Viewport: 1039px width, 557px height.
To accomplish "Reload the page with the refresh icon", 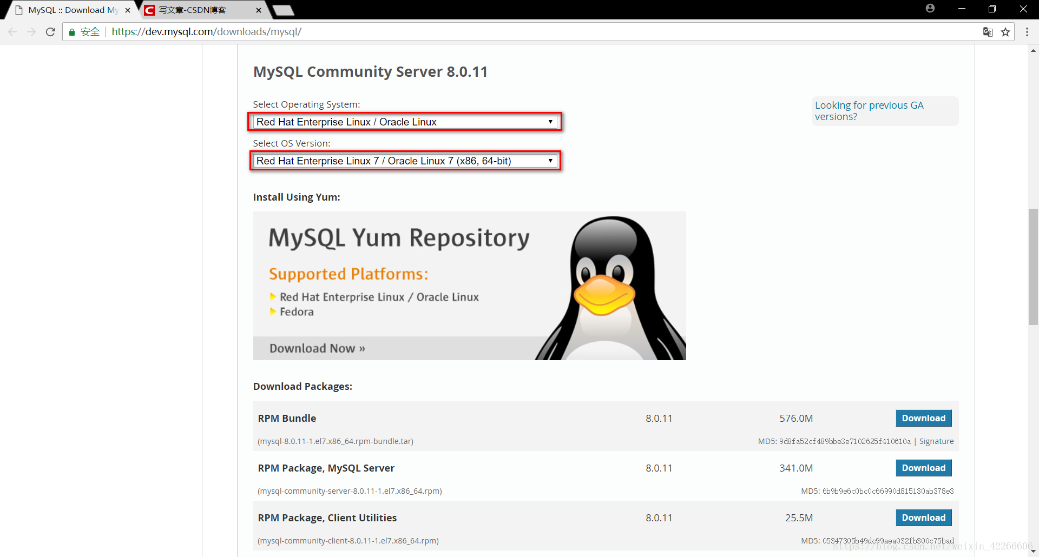I will click(50, 32).
